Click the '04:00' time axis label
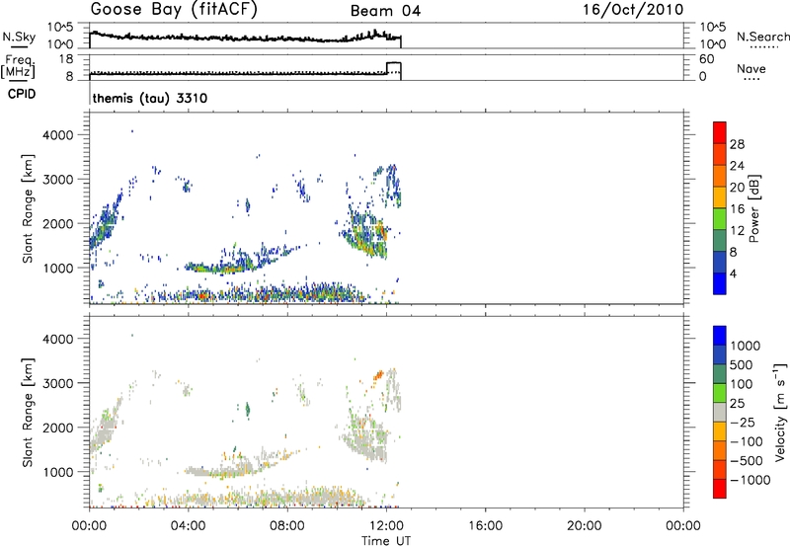This screenshot has height=547, width=790. point(188,526)
